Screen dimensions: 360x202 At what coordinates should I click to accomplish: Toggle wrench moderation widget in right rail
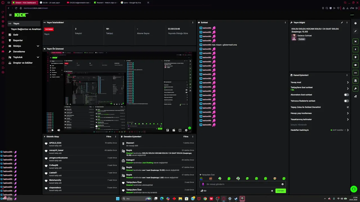point(355,88)
